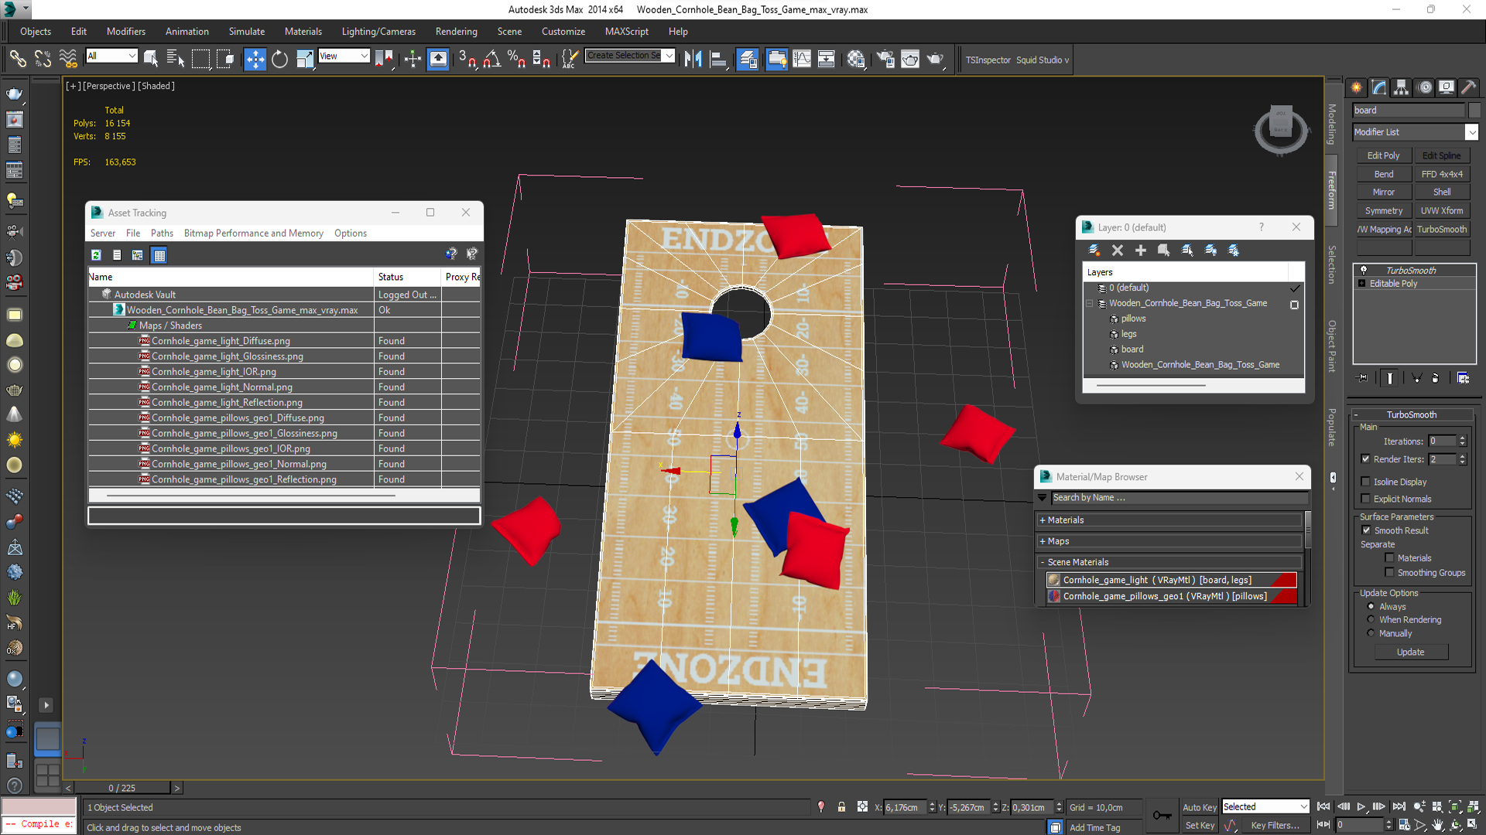Uncheck Smooth Result checkbox
Viewport: 1486px width, 835px height.
(x=1366, y=530)
